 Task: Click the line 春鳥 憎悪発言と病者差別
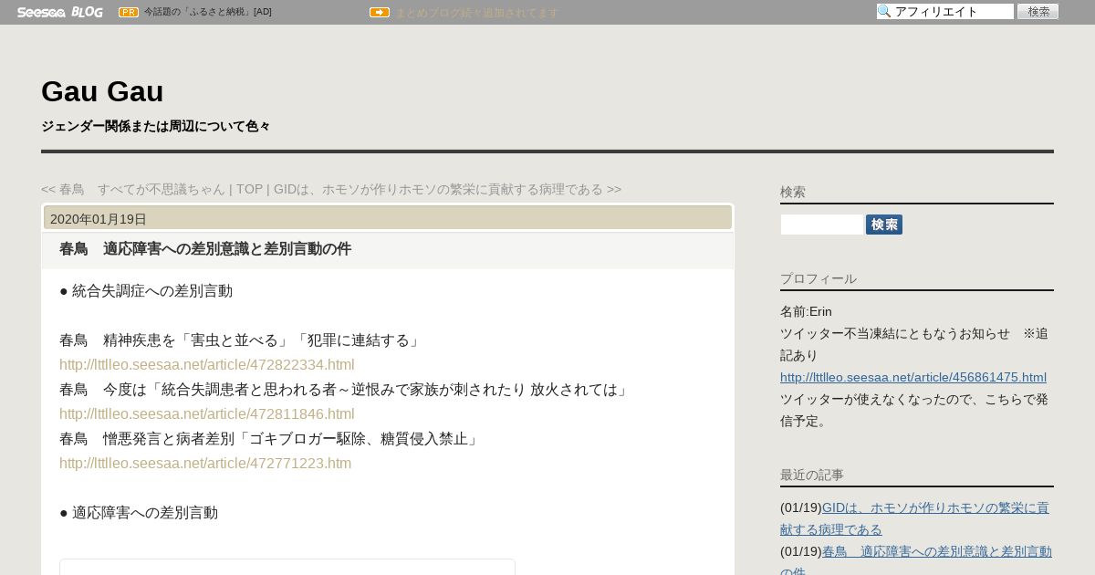(270, 439)
